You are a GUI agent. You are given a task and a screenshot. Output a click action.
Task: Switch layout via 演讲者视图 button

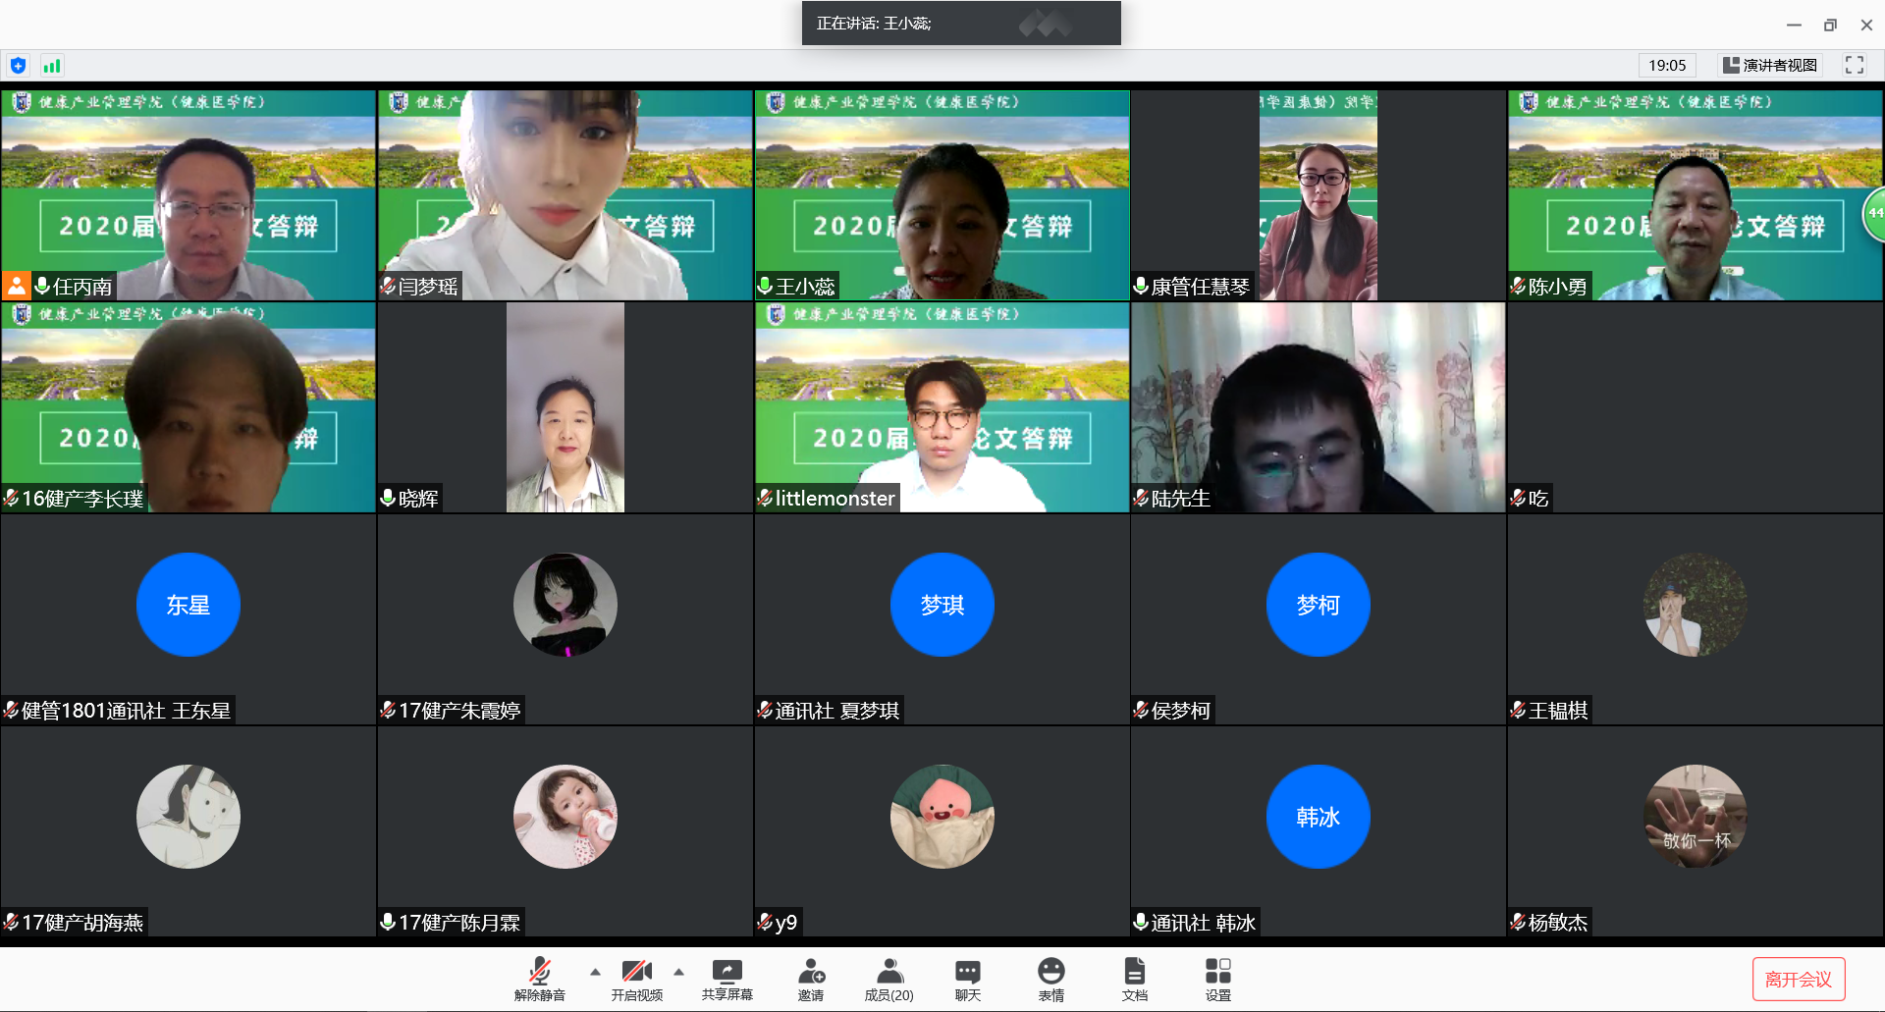click(x=1770, y=65)
